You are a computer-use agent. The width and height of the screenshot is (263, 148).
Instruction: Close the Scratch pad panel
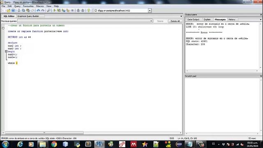261,76
